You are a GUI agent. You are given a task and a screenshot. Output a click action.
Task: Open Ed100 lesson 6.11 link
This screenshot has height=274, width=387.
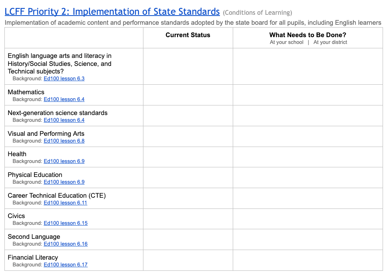pos(65,203)
